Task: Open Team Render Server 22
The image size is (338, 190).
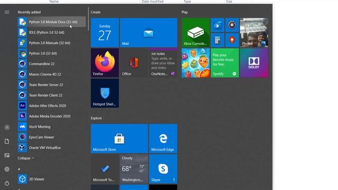Action: coord(52,84)
